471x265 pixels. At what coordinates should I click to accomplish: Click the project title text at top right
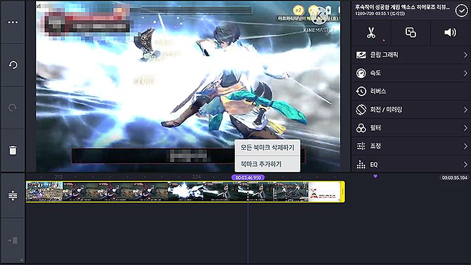point(402,7)
